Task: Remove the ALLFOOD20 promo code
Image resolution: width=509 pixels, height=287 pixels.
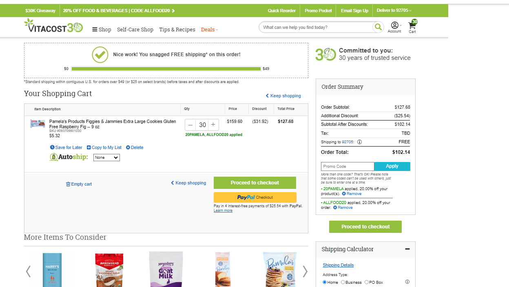Action: tap(343, 208)
